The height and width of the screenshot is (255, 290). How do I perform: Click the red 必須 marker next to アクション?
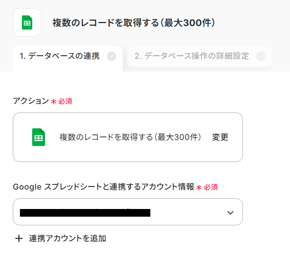(x=65, y=101)
